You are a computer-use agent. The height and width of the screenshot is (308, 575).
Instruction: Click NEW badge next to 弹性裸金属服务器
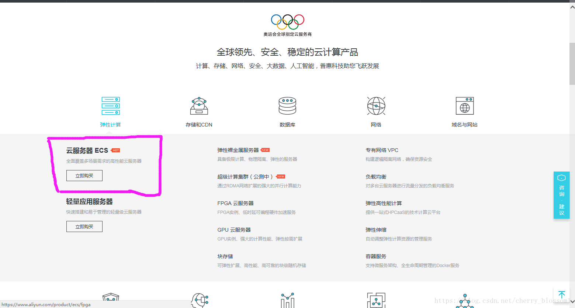[x=265, y=150]
